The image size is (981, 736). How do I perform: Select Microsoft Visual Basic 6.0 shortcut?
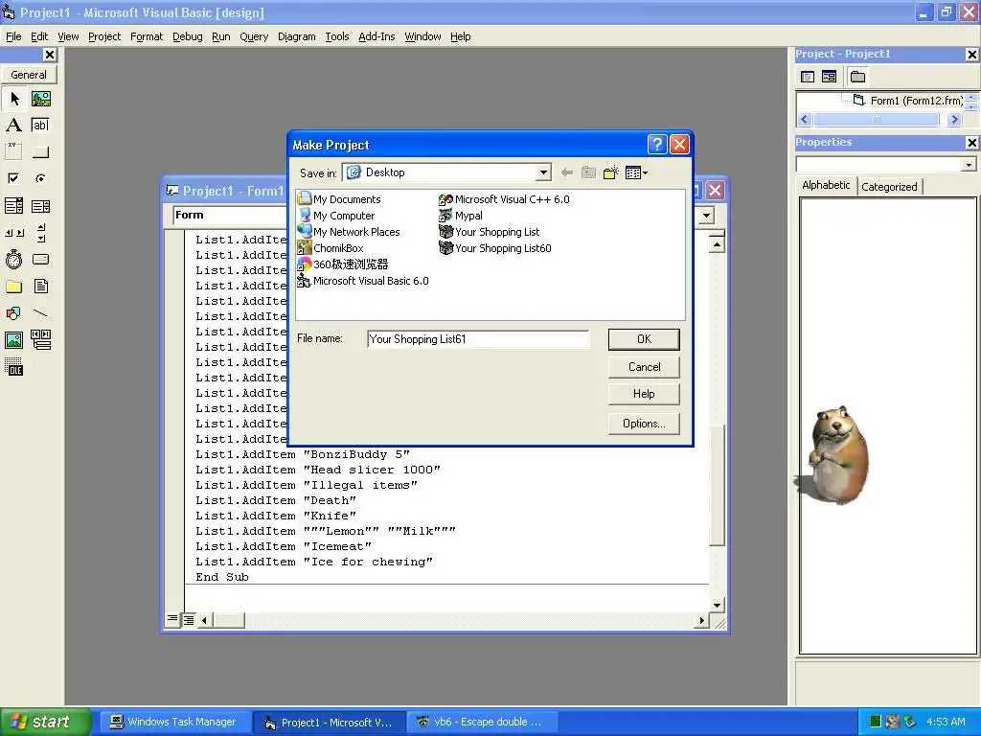[363, 281]
